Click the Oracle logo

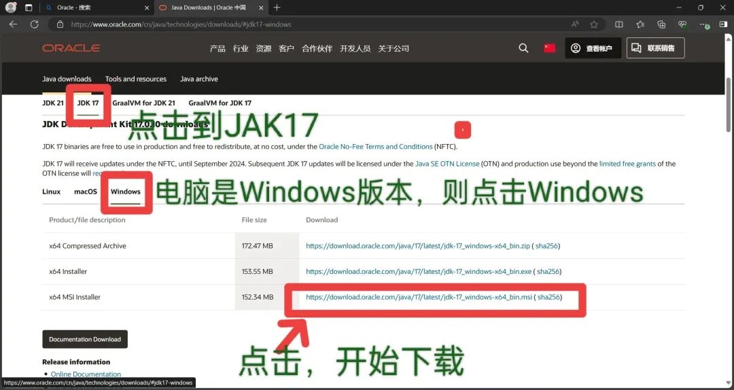pos(71,48)
